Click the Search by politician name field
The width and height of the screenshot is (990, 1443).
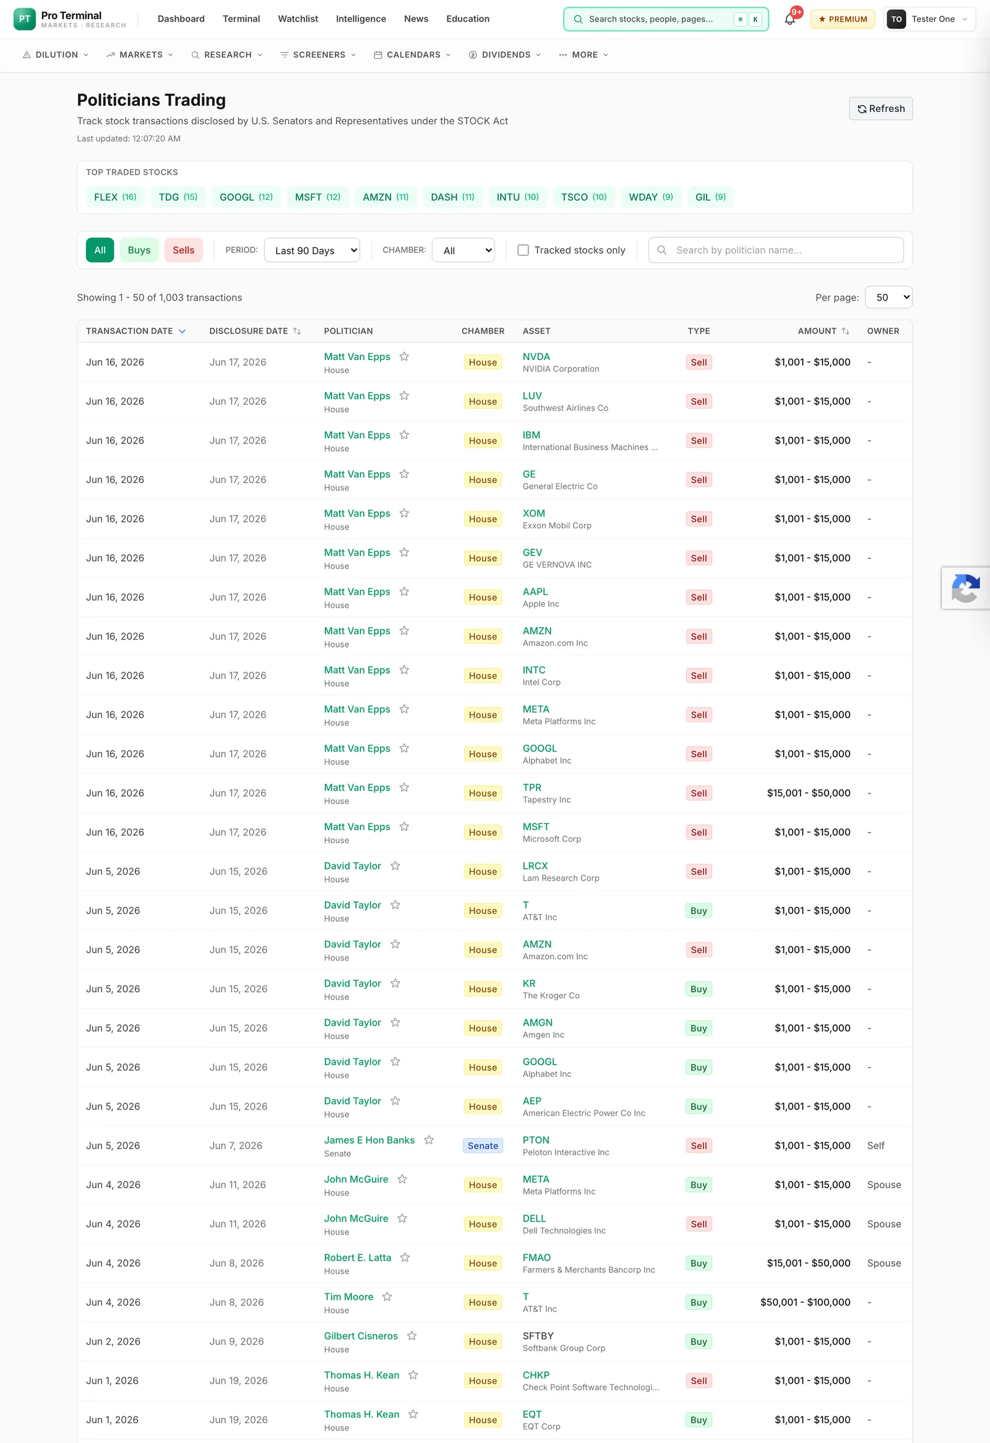(776, 250)
